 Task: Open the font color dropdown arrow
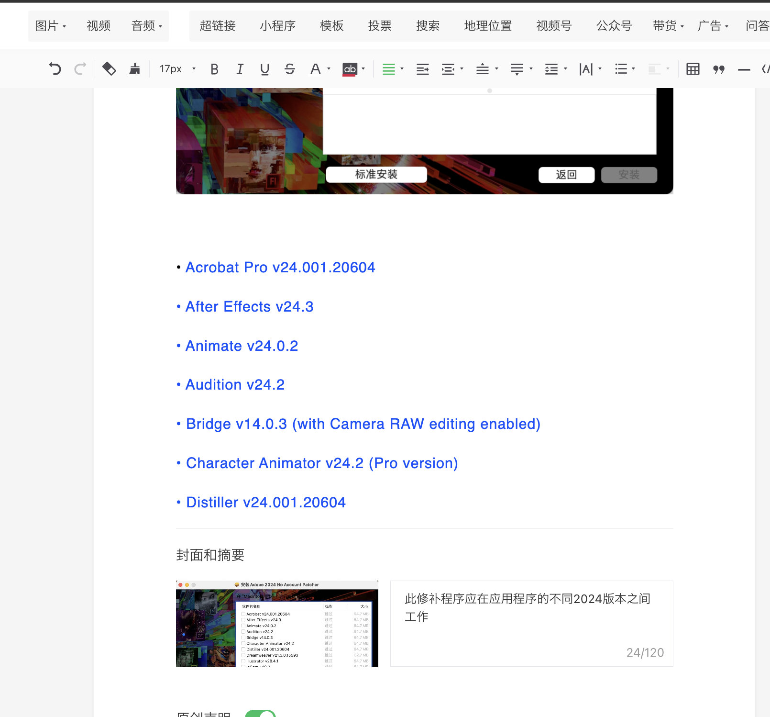click(x=329, y=69)
